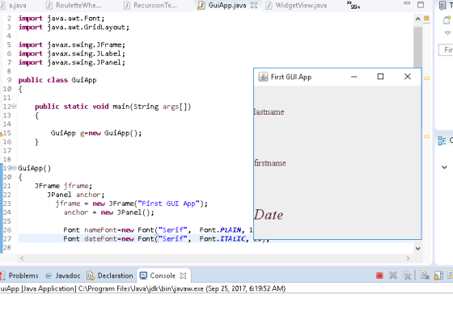This screenshot has width=453, height=311.
Task: Click the warning marker on line 15
Action: coord(1,133)
